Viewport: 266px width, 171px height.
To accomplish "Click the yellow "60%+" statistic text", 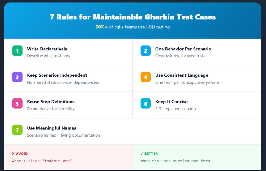I will (x=101, y=27).
